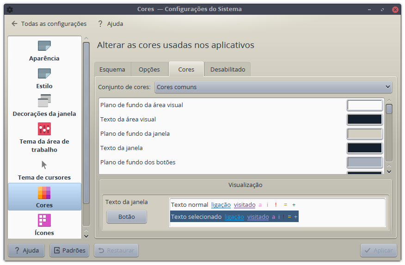Click the sidebar scrollbar handle

[86, 123]
